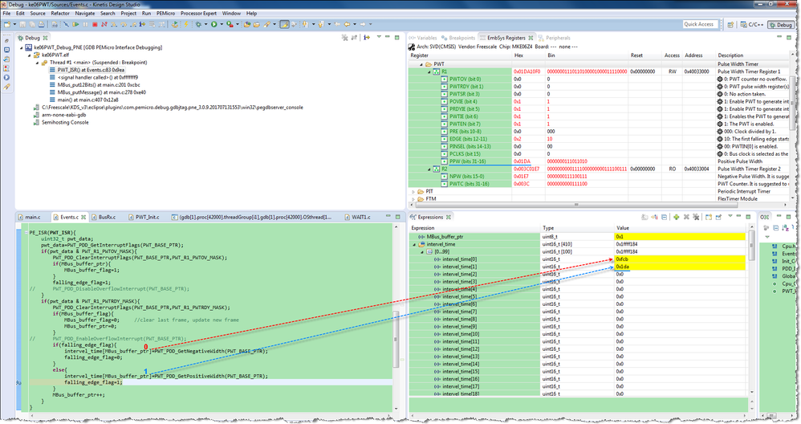
Task: Click the yellow lightning Flash toolbar icon
Action: click(x=186, y=24)
